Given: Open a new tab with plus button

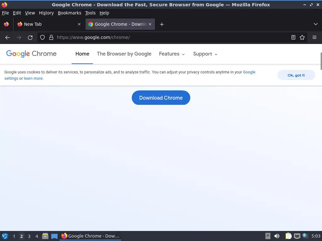Looking at the screenshot, I should click(162, 24).
